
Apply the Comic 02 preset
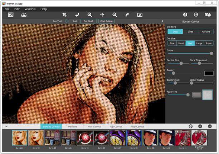[36, 138]
